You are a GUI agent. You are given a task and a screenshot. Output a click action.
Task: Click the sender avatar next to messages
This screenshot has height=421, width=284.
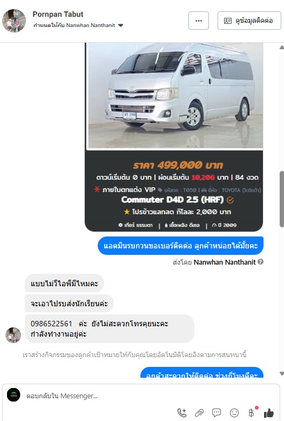pyautogui.click(x=13, y=335)
